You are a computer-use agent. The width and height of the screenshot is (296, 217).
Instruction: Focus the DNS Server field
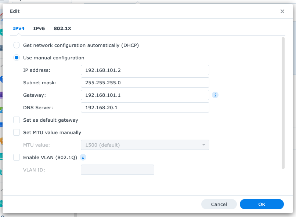(x=145, y=107)
